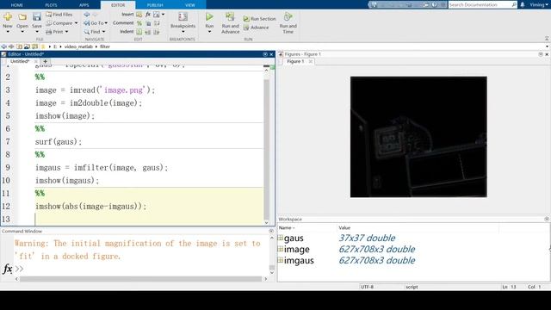This screenshot has width=551, height=310.
Task: Open the Find Files tool
Action: point(59,15)
